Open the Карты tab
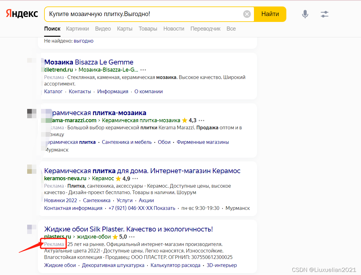This screenshot has width=361, height=275. [125, 29]
